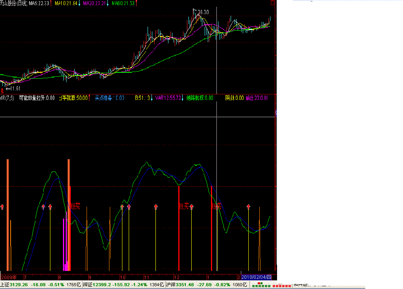Click the 短买 signal label near August
The width and height of the screenshot is (403, 289).
coord(75,206)
